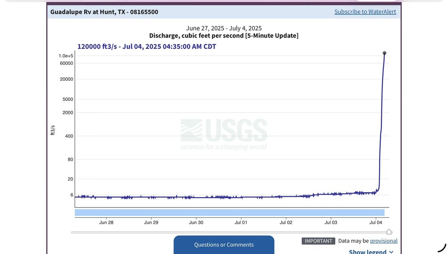The height and width of the screenshot is (254, 448).
Task: Follow the provisional data link
Action: (x=383, y=241)
